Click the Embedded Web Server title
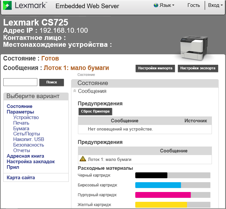The width and height of the screenshot is (226, 209). [x=87, y=6]
